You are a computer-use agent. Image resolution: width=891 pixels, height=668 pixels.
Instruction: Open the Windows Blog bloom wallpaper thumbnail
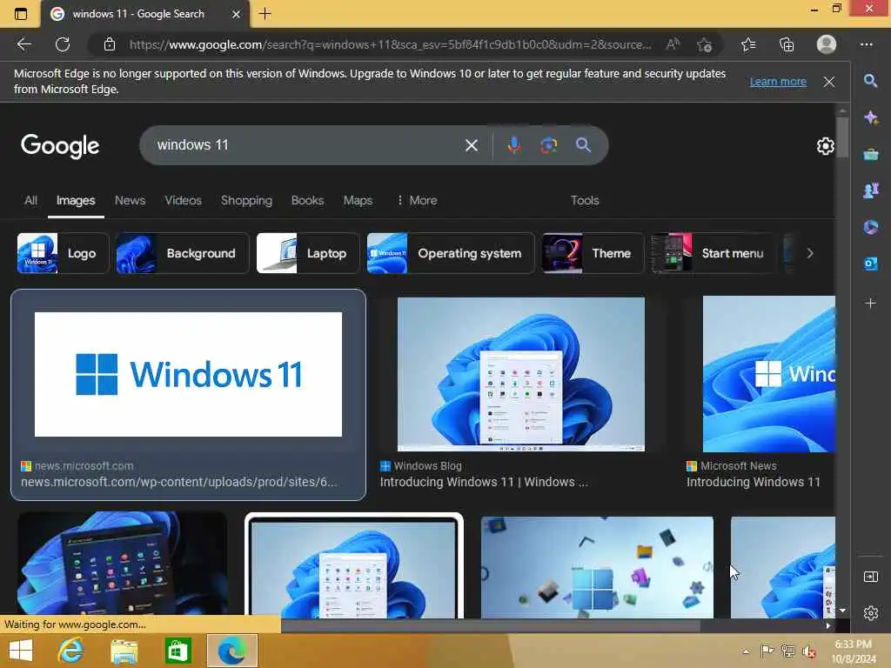pyautogui.click(x=521, y=374)
